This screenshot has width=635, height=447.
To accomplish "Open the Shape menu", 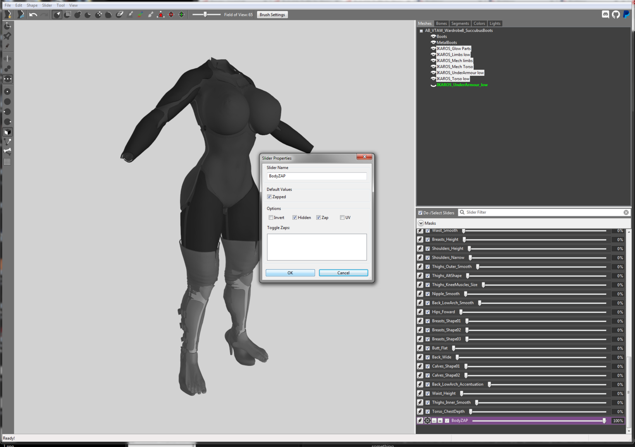I will pos(32,5).
